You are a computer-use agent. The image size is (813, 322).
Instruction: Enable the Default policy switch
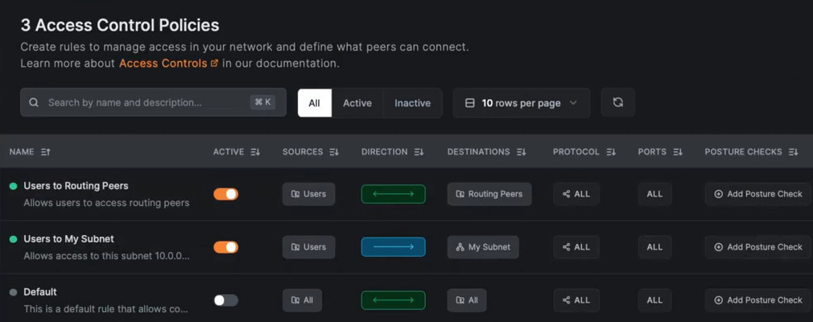[226, 300]
